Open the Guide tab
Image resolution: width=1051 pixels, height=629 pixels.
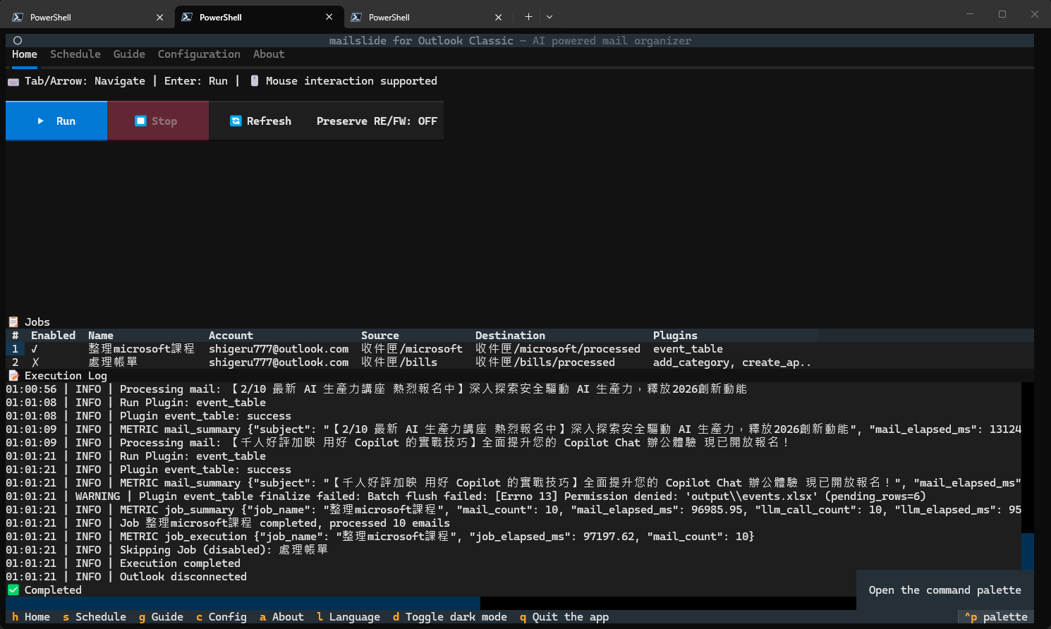129,54
